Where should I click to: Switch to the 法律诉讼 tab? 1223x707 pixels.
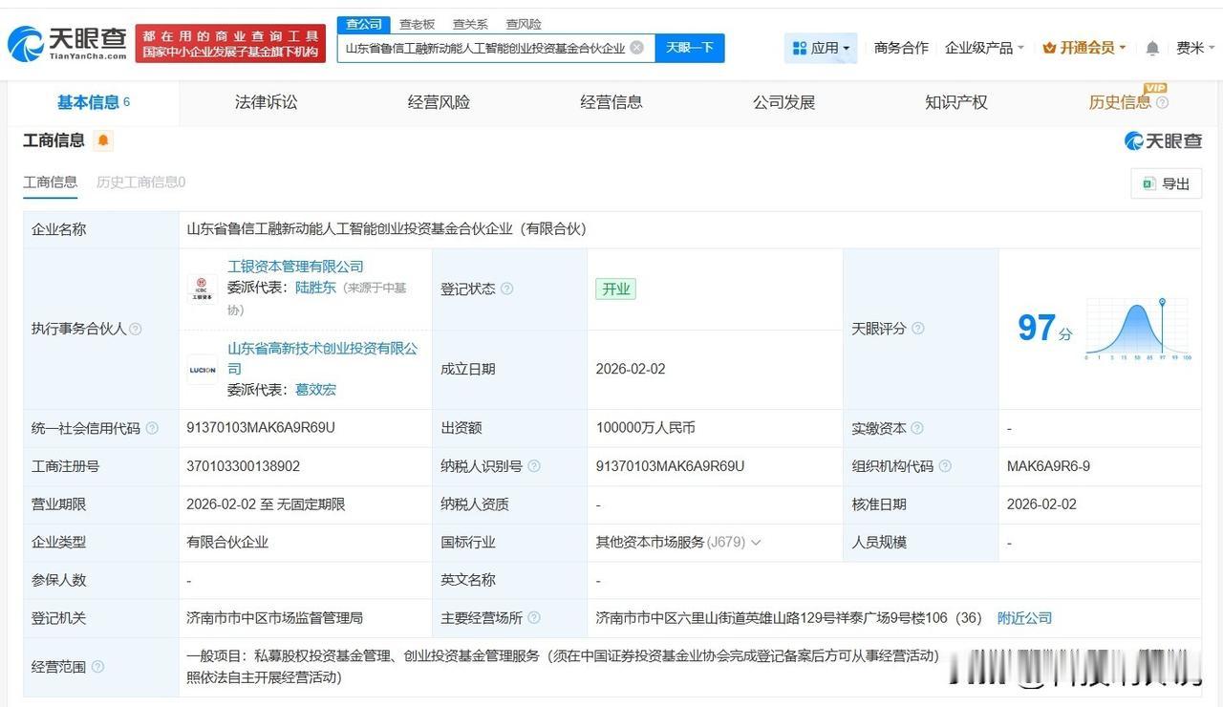click(x=266, y=102)
